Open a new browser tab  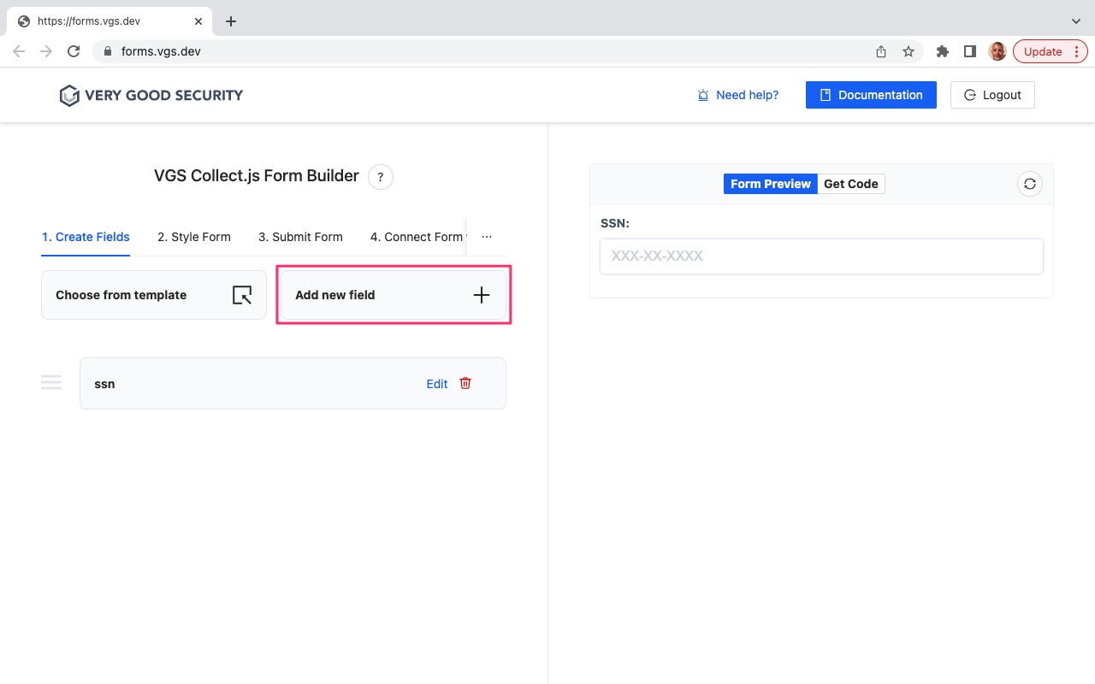tap(231, 21)
